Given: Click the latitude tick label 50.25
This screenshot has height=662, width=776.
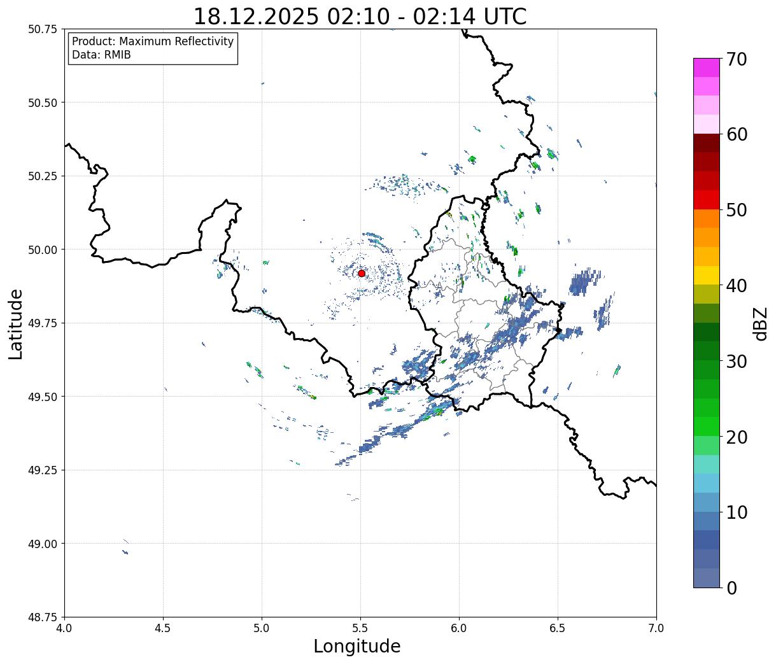Looking at the screenshot, I should click(43, 176).
